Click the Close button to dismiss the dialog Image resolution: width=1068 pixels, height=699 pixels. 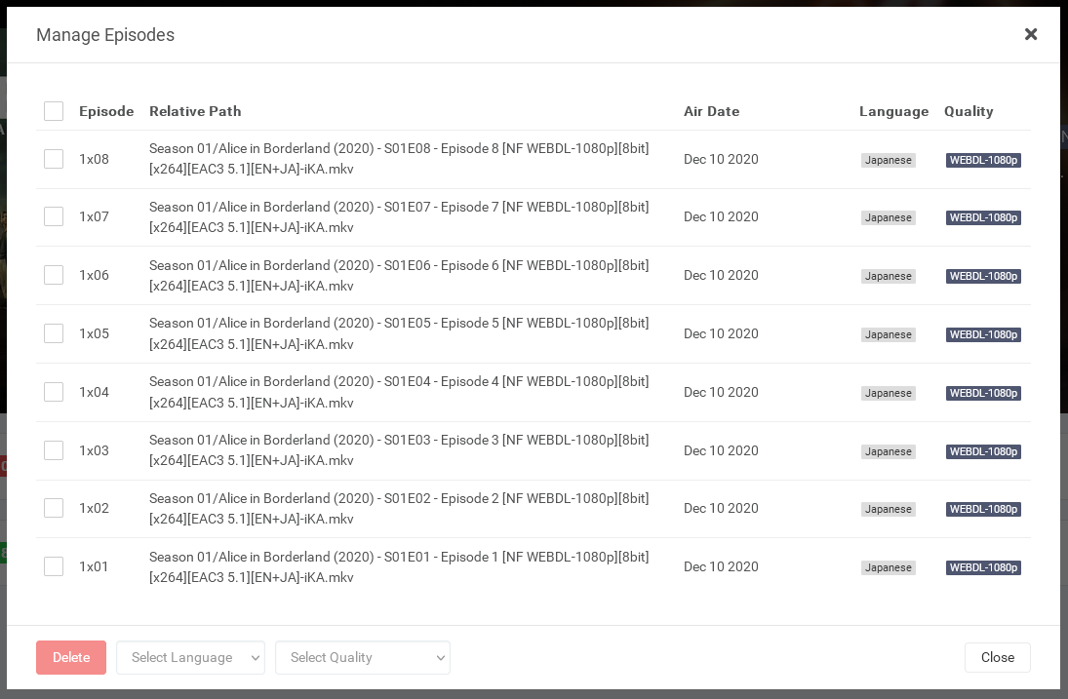[997, 657]
